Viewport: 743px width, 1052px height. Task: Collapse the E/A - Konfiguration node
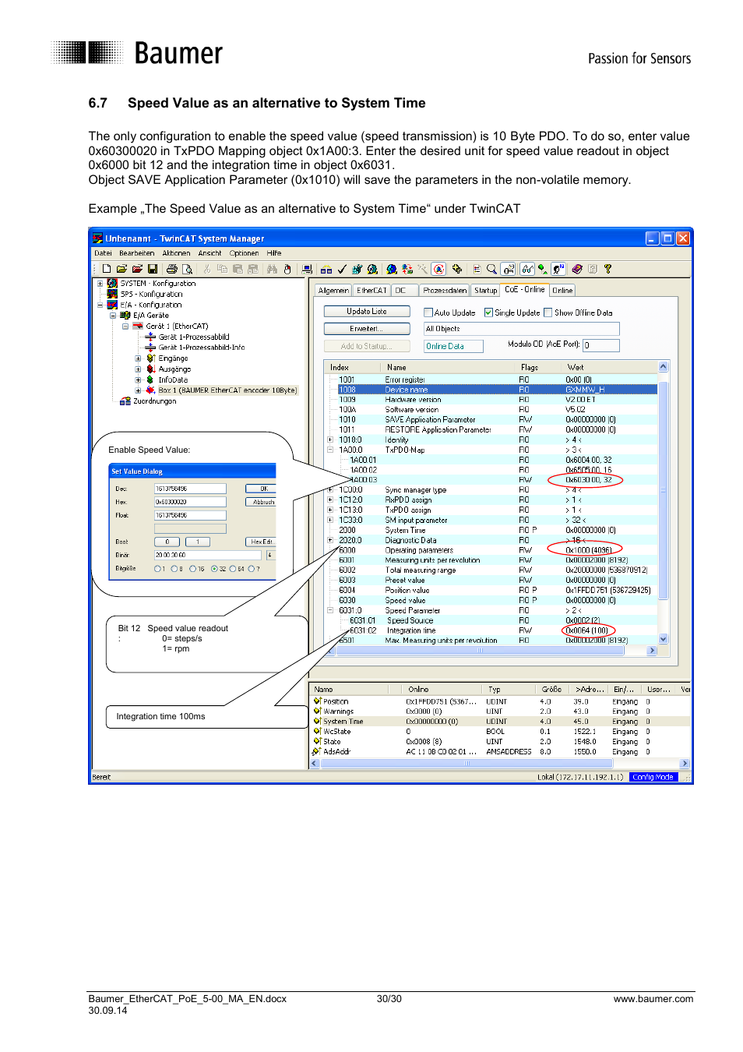[x=100, y=305]
